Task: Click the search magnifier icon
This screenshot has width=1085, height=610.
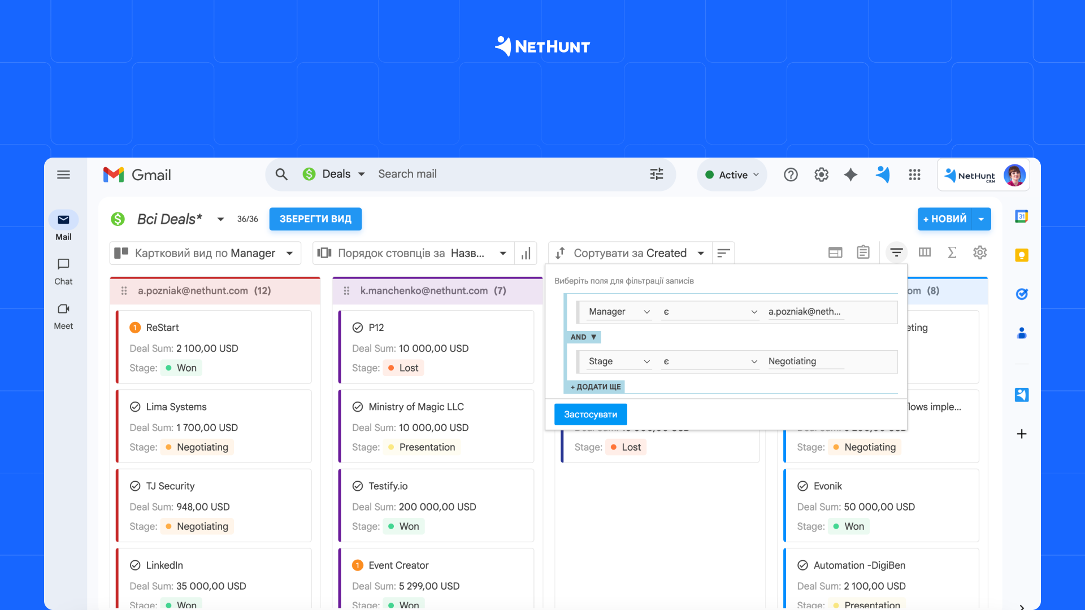Action: coord(281,175)
